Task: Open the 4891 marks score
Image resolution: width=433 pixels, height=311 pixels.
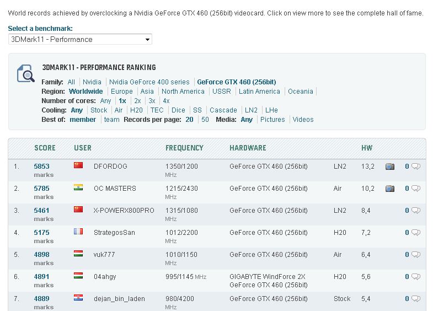Action: pos(41,277)
